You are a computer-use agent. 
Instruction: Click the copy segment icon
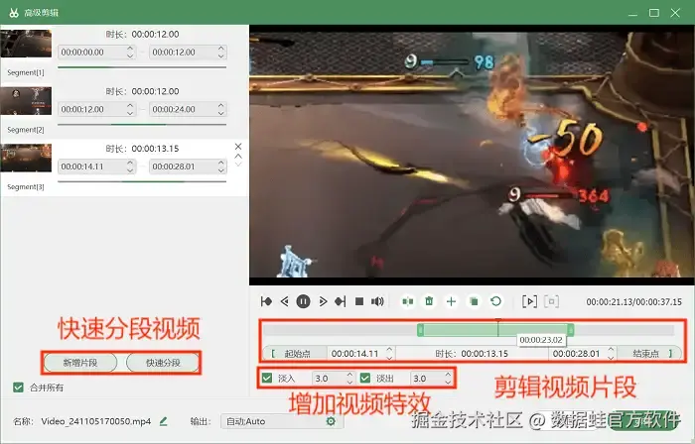474,301
